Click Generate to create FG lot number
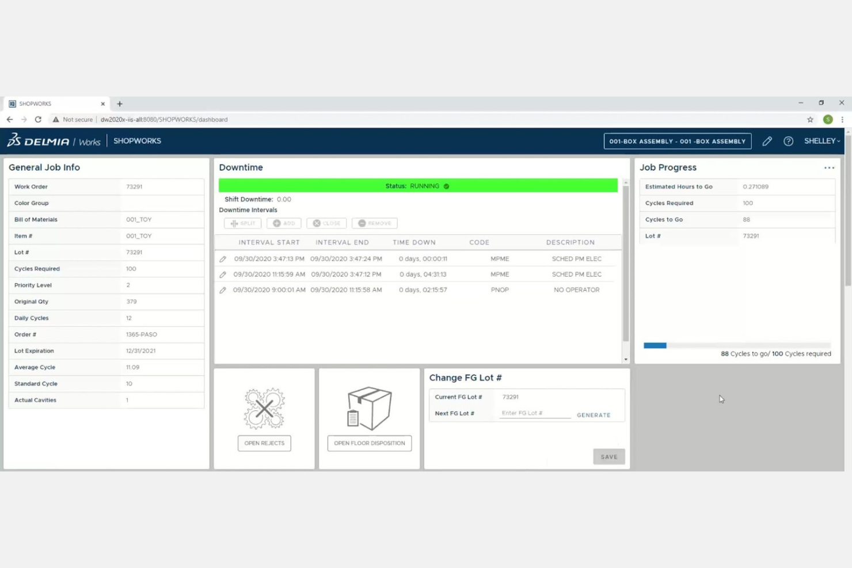 click(594, 415)
